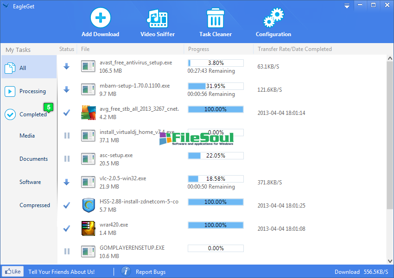The width and height of the screenshot is (394, 278).
Task: Click the Add Download plus icon
Action: pos(100,19)
